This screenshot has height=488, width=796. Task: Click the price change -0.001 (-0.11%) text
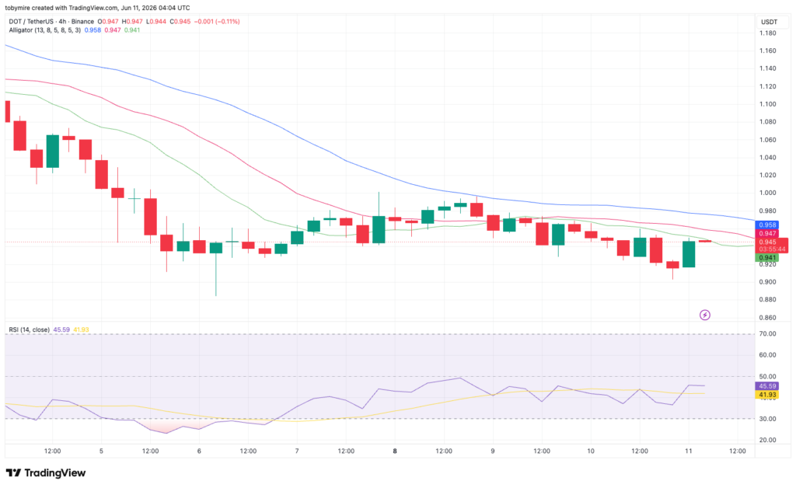pyautogui.click(x=217, y=21)
